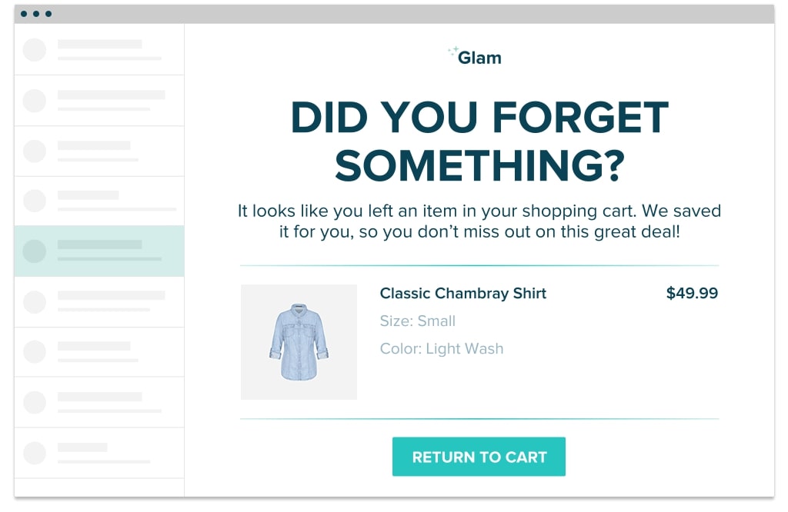This screenshot has height=512, width=788.
Task: Select the Color: Light Wash text
Action: pyautogui.click(x=441, y=348)
